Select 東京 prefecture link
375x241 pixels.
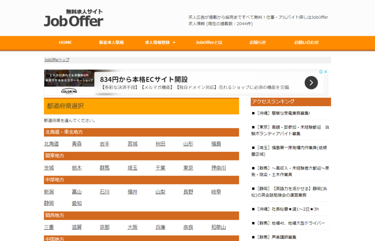188,168
